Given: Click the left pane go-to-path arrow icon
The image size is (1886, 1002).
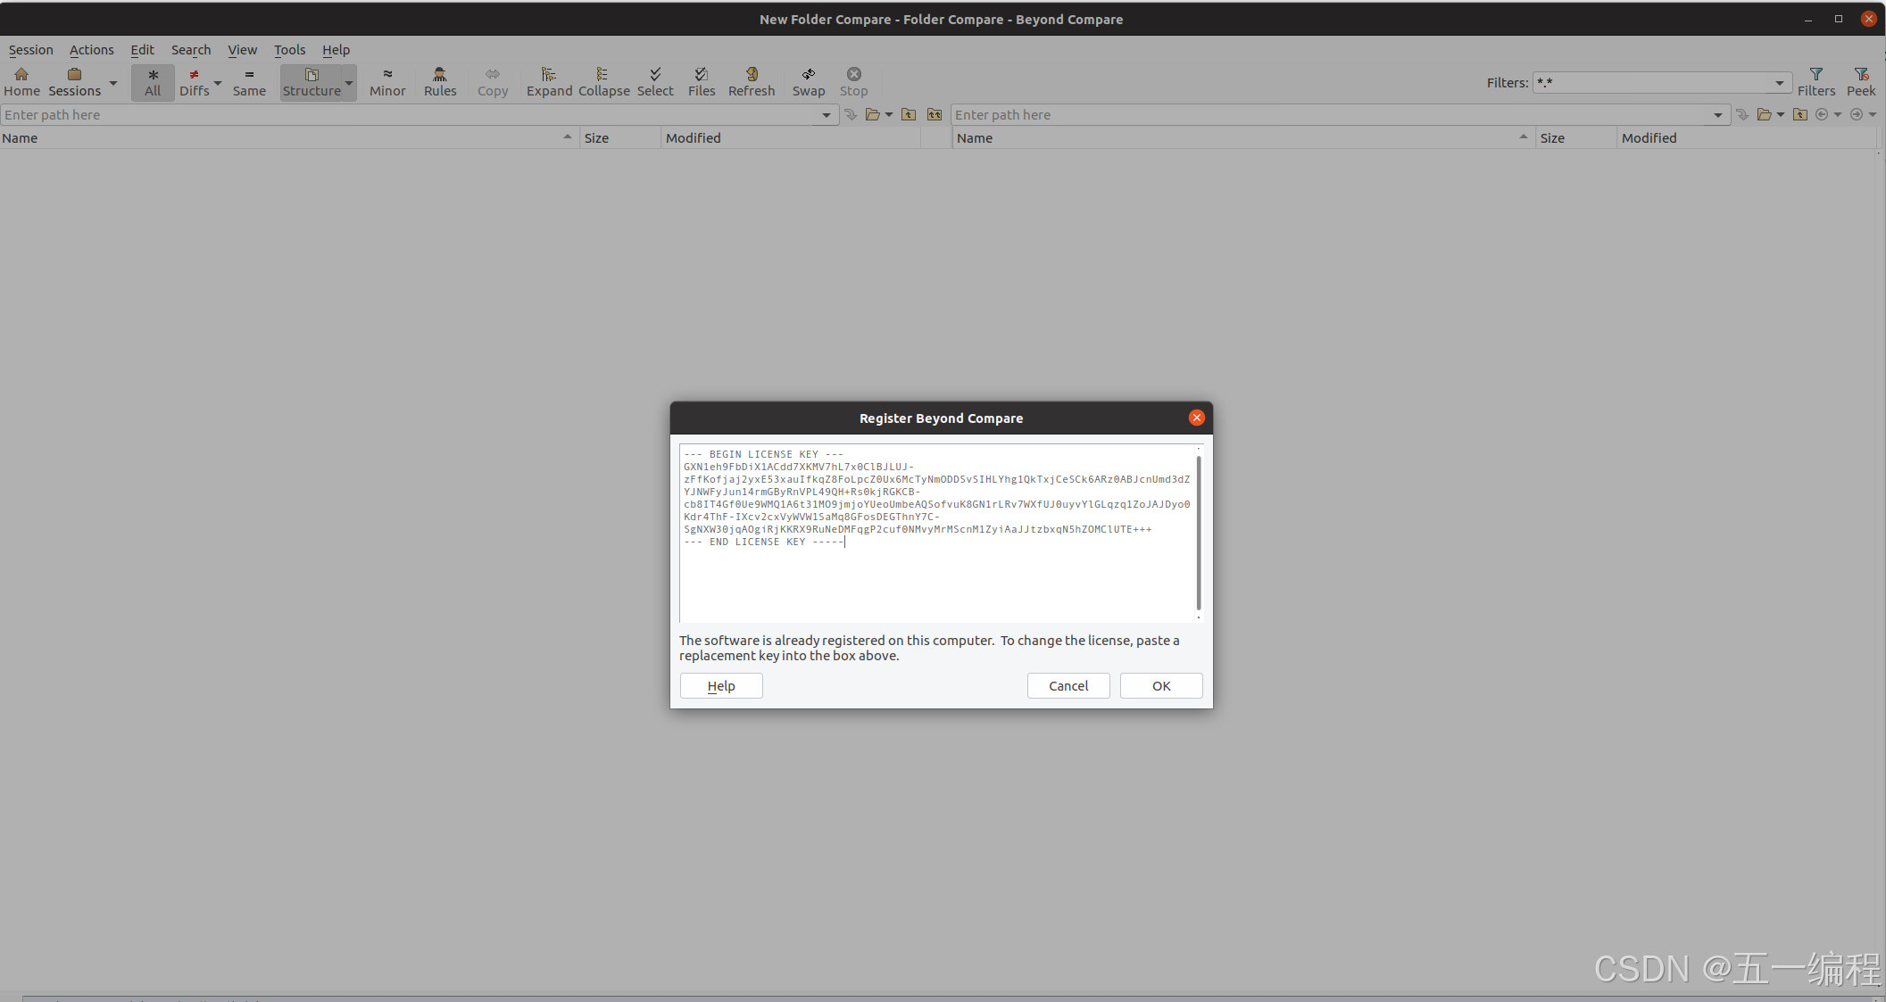Looking at the screenshot, I should coord(851,114).
